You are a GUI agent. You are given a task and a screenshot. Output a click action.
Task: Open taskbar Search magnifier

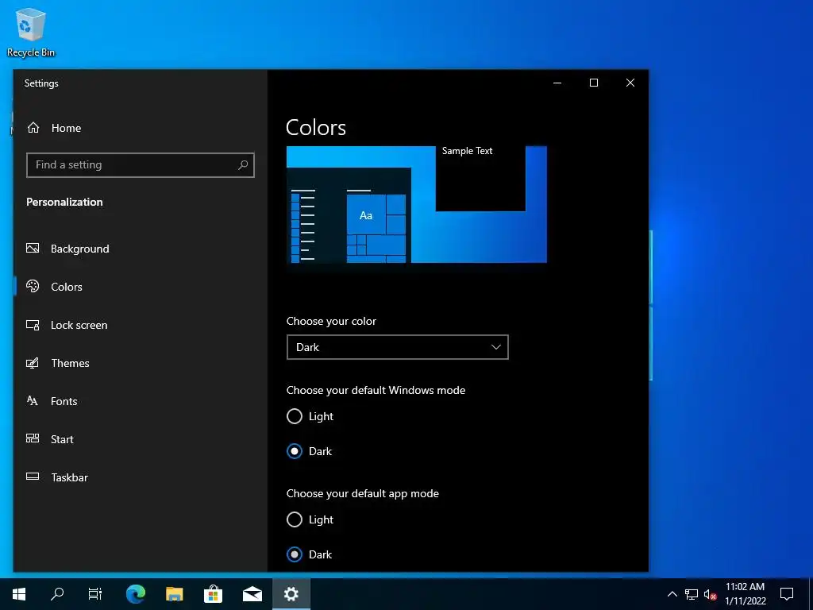pos(57,594)
